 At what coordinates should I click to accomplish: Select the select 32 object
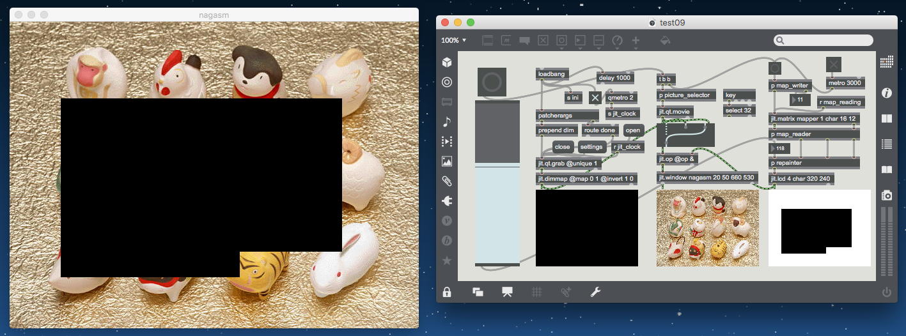[x=740, y=111]
